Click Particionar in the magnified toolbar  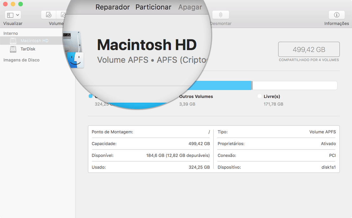point(153,7)
